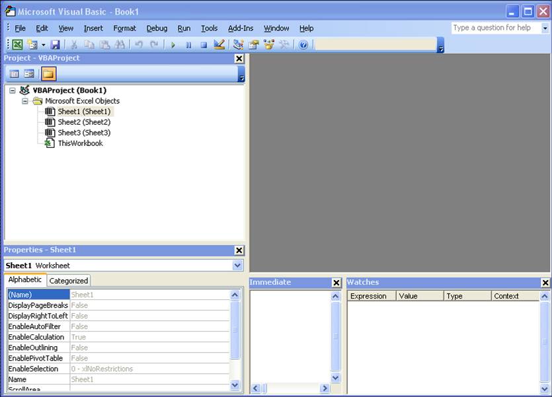Image resolution: width=552 pixels, height=397 pixels.
Task: Open the Window menu
Action: point(276,28)
